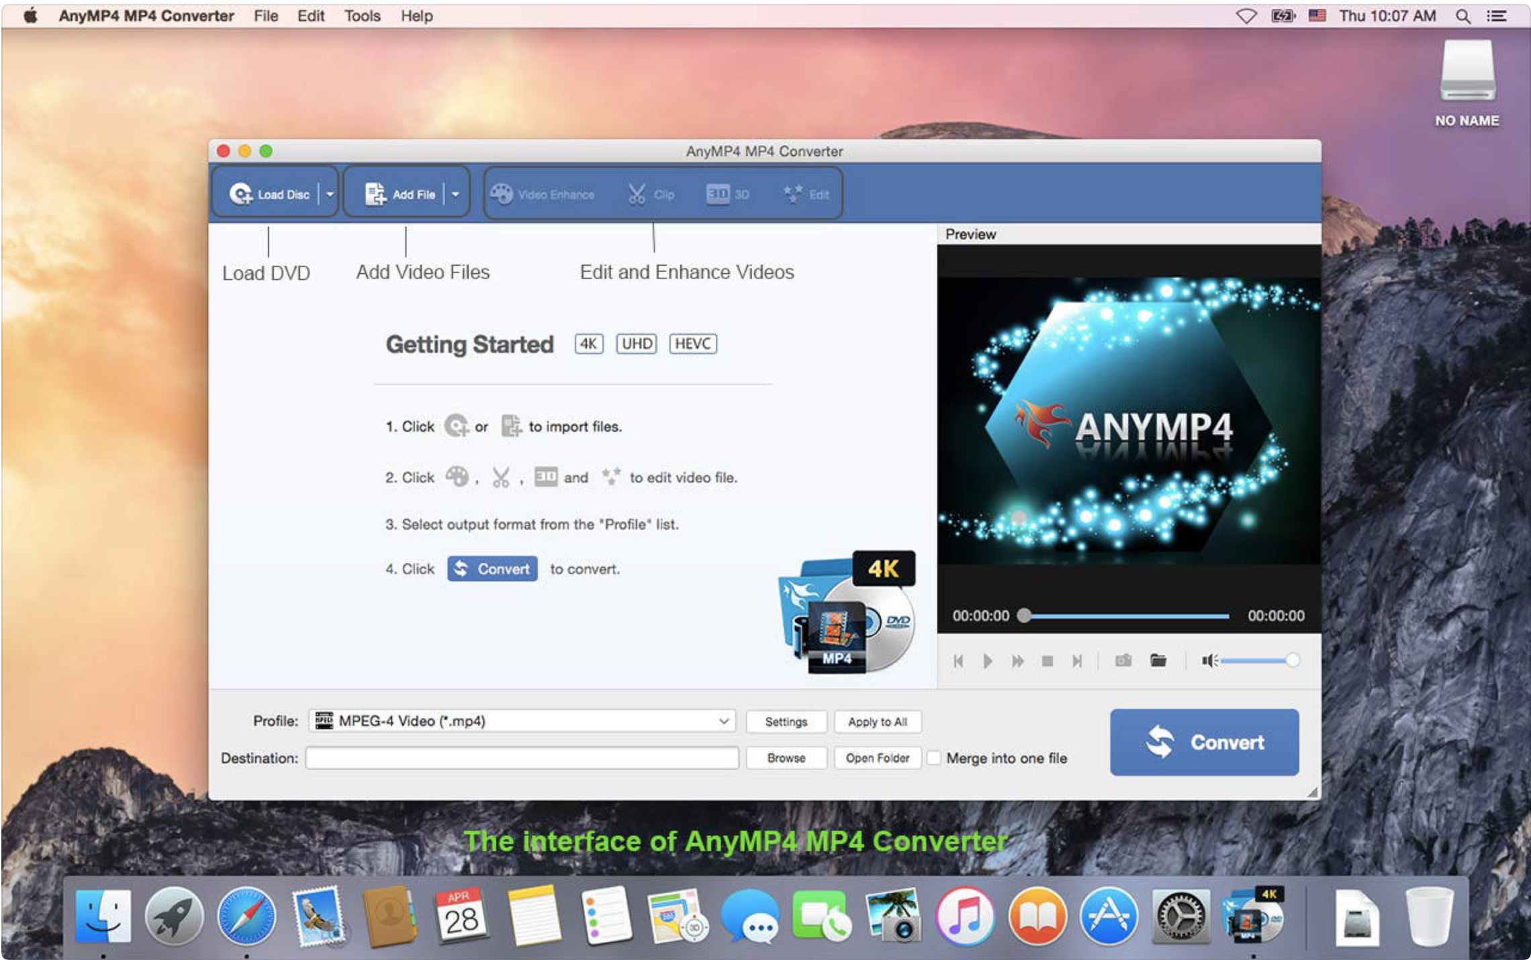Viewport: 1531px width, 960px height.
Task: Stop playback with the stop button
Action: (x=1048, y=661)
